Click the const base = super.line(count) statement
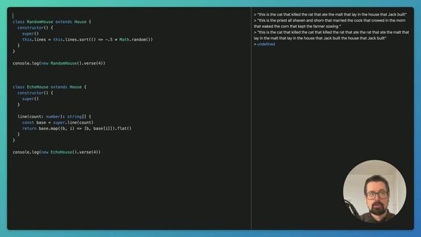This screenshot has width=421, height=237. pyautogui.click(x=58, y=122)
